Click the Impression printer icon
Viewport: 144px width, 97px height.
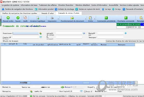pyautogui.click(x=52, y=18)
